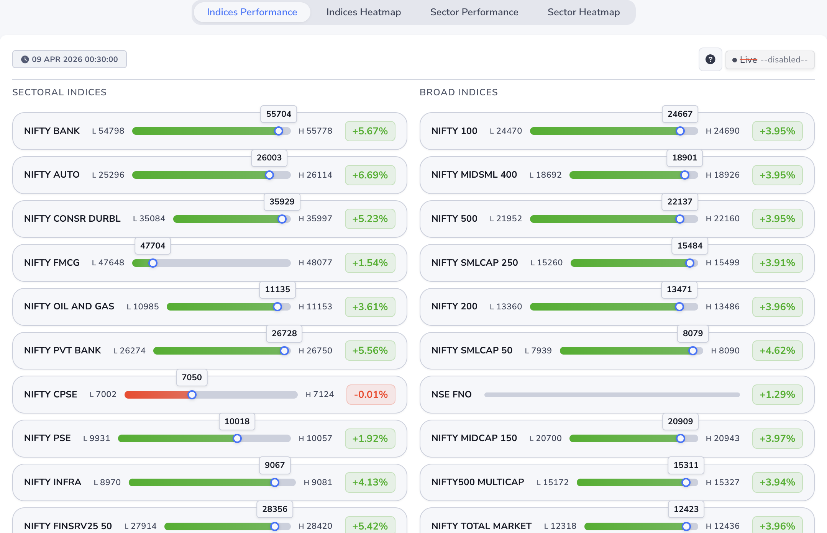
Task: Select the Indices Performance tab
Action: [251, 12]
